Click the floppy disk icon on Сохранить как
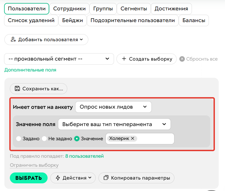The height and width of the screenshot is (191, 225). point(17,88)
